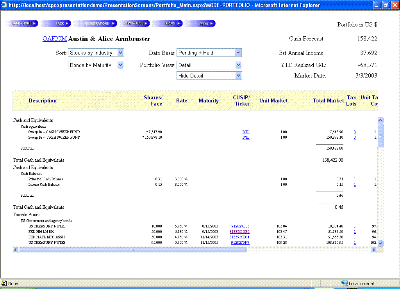Open the Stocks by Industry sort dropdown
This screenshot has width=400, height=289.
click(96, 53)
